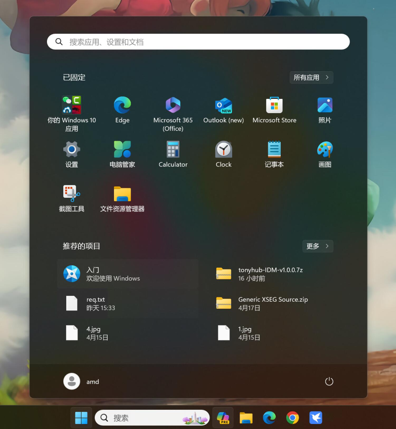Image resolution: width=396 pixels, height=429 pixels.
Task: Launch Outlook (new)
Action: (224, 109)
